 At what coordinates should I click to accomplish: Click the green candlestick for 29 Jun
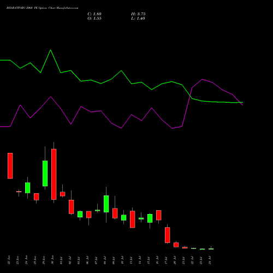click(45, 173)
